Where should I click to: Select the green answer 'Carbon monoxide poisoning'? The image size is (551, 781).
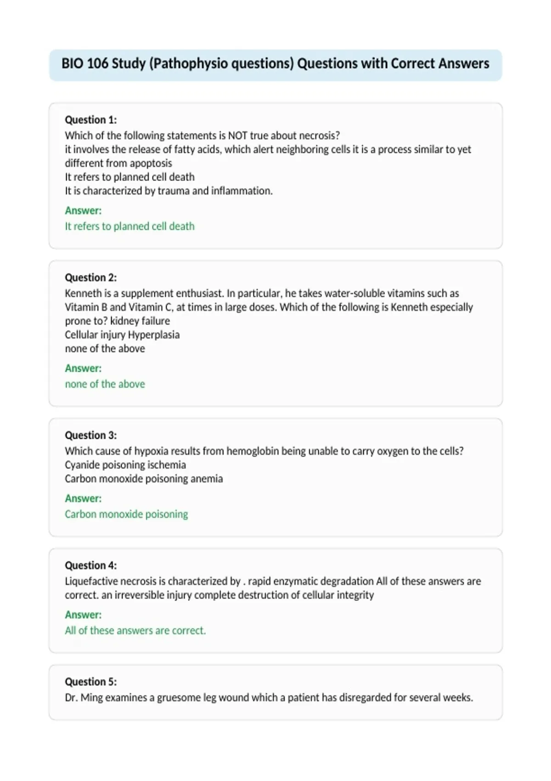[126, 514]
